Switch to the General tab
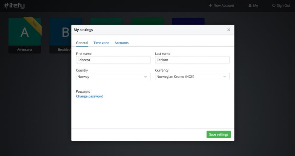 click(x=82, y=43)
